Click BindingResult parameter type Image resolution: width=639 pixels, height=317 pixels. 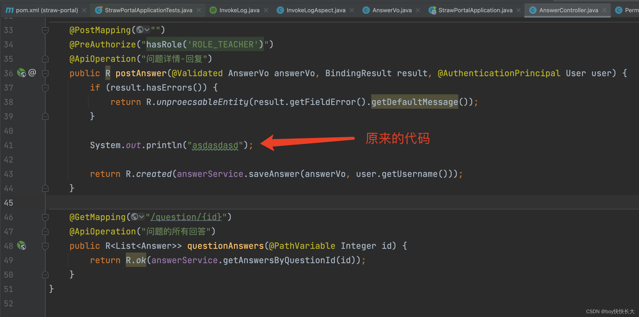(x=358, y=73)
